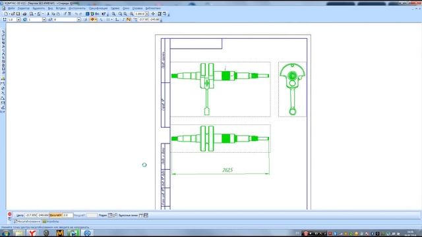Viewport: 422px width, 237px height.
Task: Click the Центр X coordinate field
Action: tap(31, 215)
